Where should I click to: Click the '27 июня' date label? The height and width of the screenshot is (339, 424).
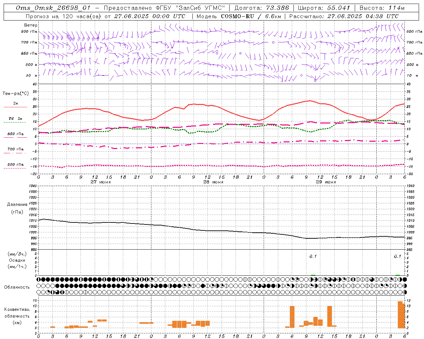pos(101,182)
